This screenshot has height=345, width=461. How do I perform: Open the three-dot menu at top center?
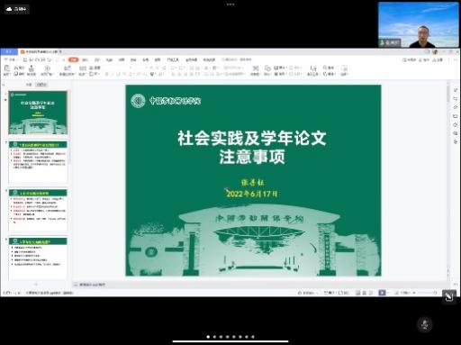[230, 5]
